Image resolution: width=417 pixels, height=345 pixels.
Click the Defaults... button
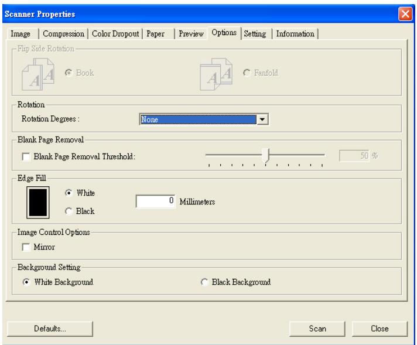[x=50, y=329]
